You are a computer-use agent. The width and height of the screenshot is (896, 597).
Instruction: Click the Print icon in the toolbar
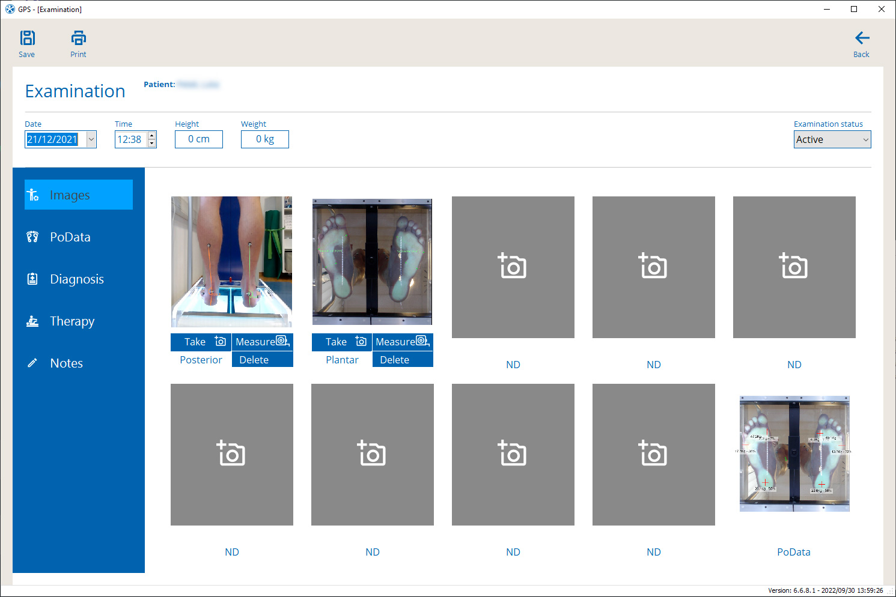[x=78, y=38]
